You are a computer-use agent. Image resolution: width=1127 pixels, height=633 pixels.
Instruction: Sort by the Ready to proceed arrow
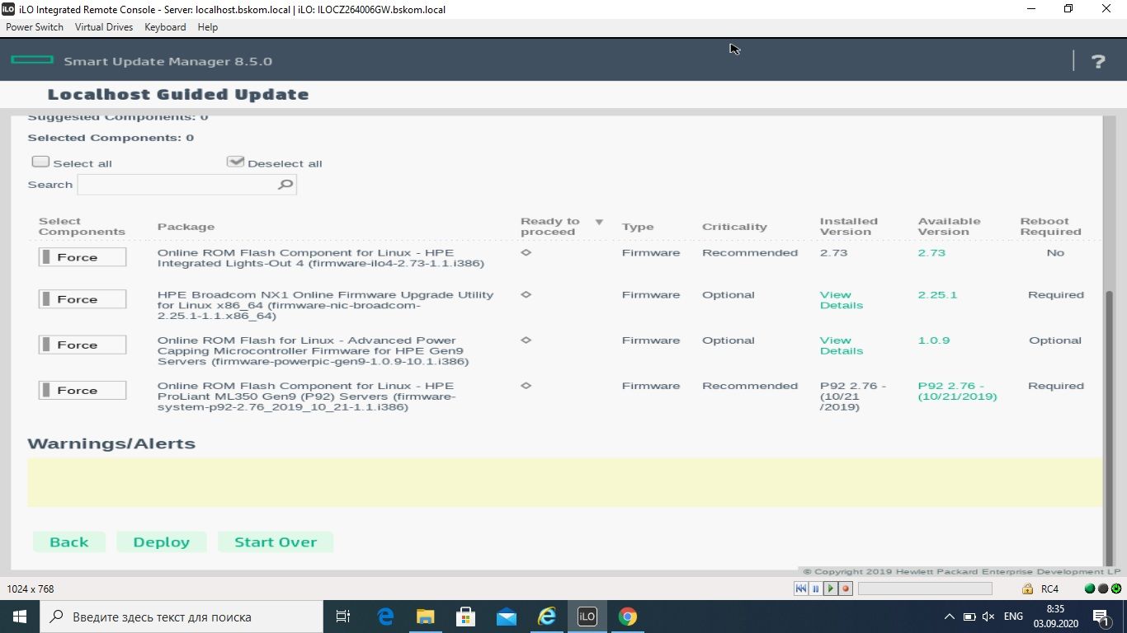pyautogui.click(x=599, y=223)
